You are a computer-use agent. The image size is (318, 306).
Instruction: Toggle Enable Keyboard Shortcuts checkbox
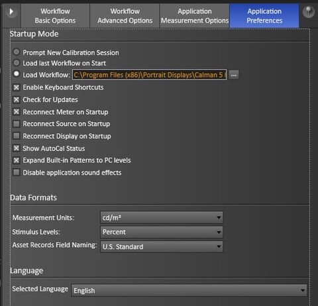[17, 88]
